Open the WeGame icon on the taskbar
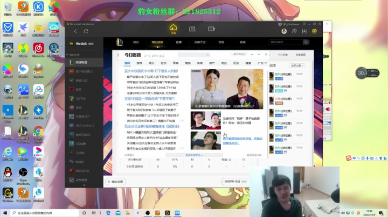388x217 pixels. [x=167, y=213]
